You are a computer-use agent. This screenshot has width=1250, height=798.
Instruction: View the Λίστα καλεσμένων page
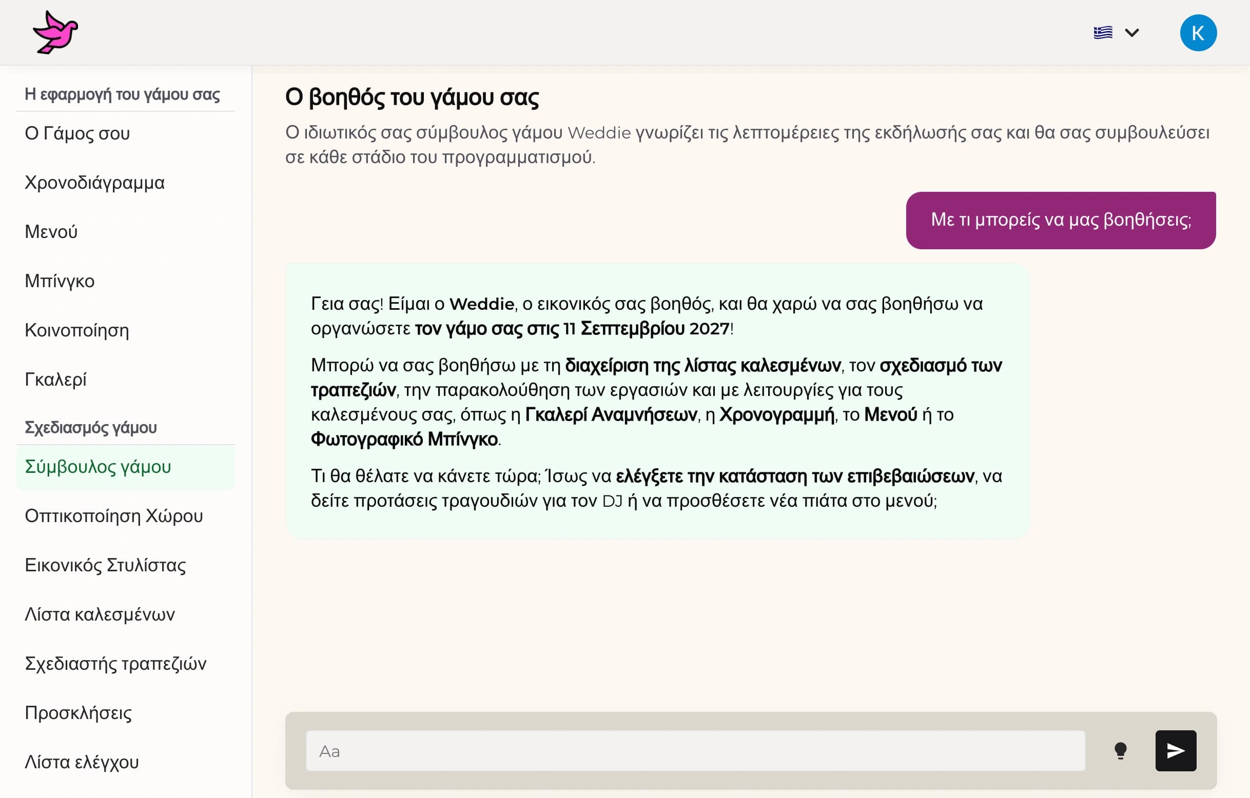(x=101, y=614)
